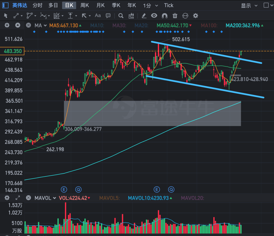Add a comment bubble annotation
The image size is (274, 236).
[108, 16]
